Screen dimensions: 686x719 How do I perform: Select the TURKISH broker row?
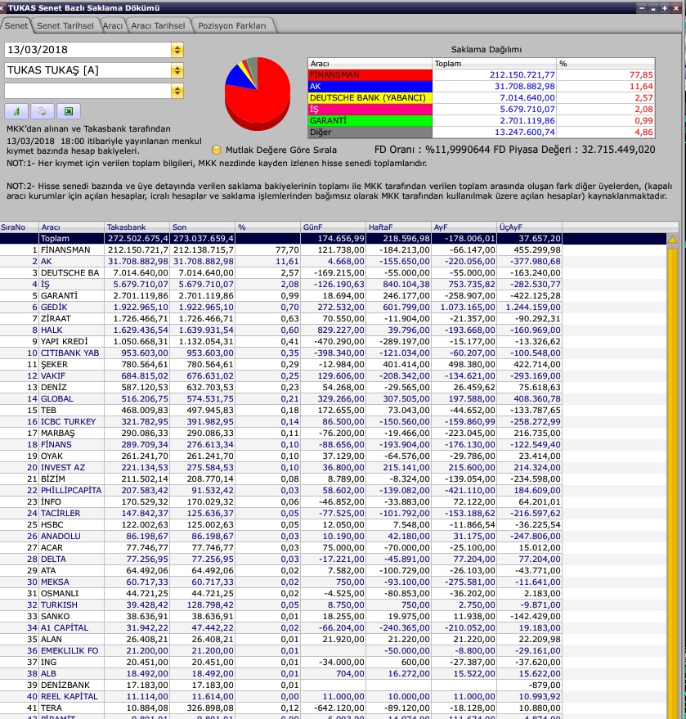point(333,604)
